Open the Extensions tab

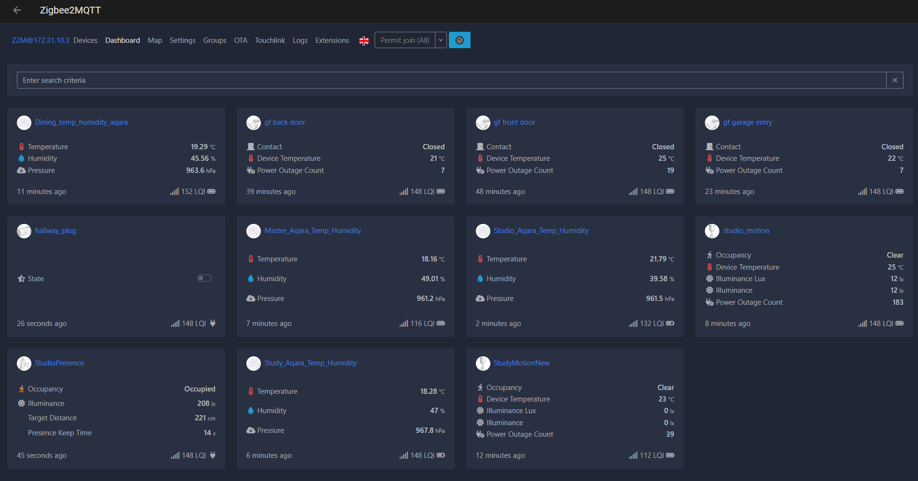(x=332, y=40)
